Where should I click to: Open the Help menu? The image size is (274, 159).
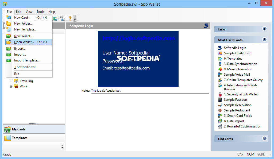pyautogui.click(x=52, y=12)
